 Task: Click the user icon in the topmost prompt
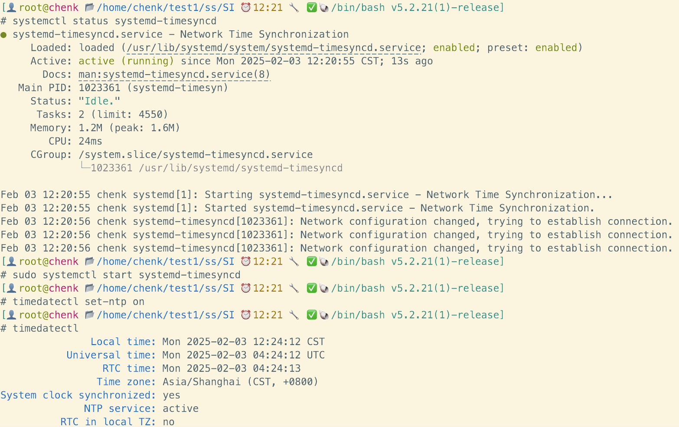(x=12, y=7)
